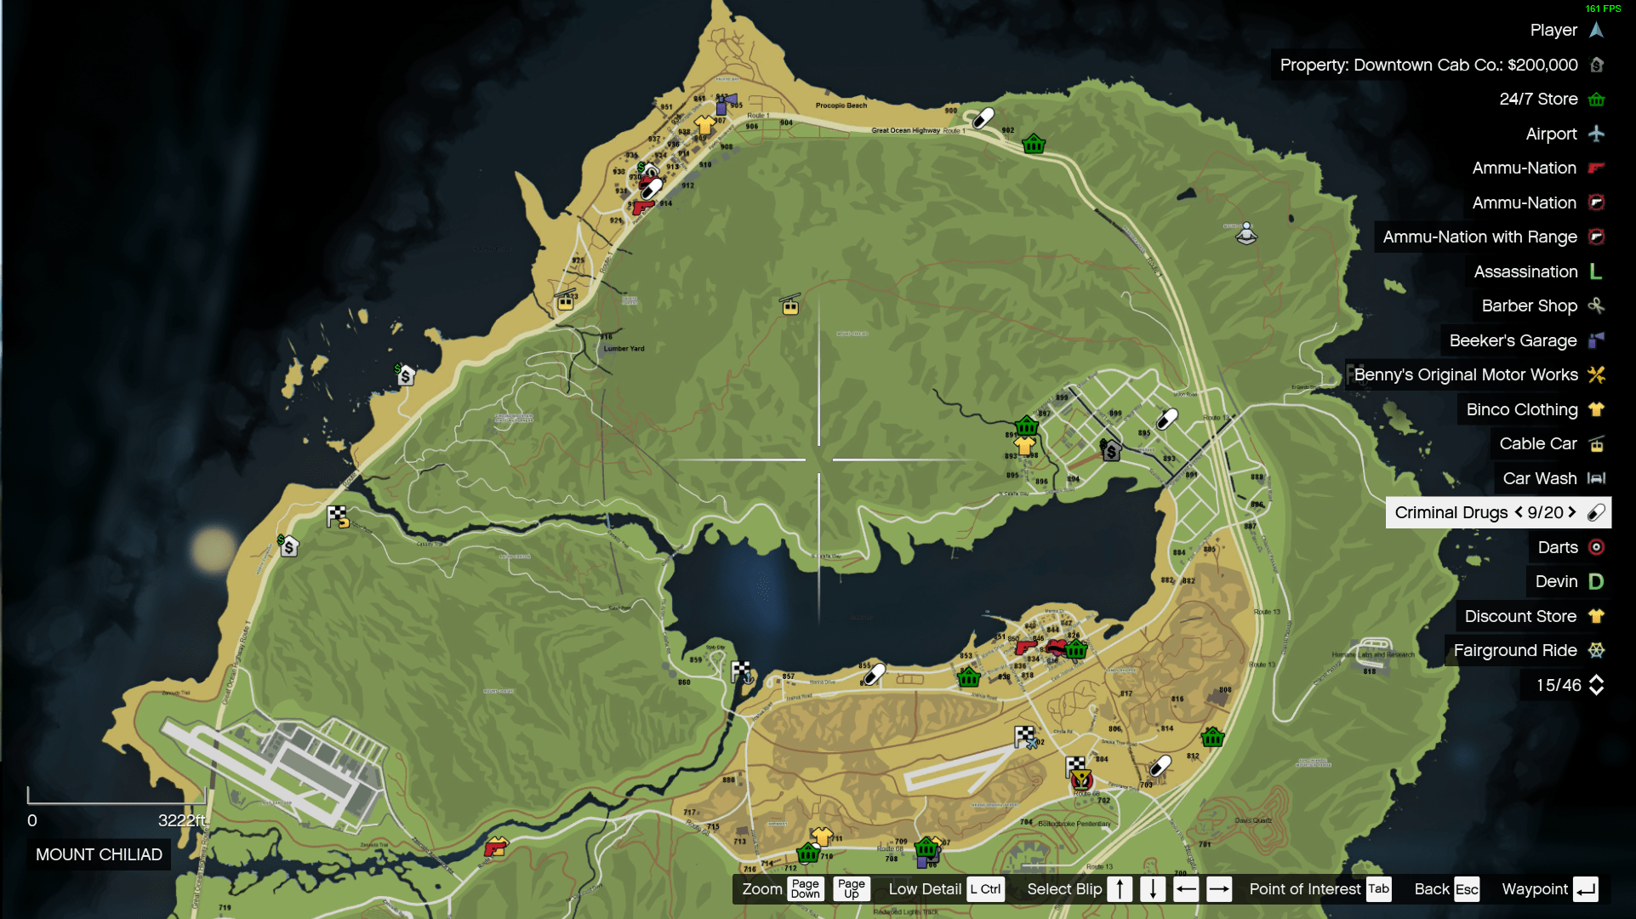
Task: Click the Criminal Drugs pill legend icon
Action: 1596,512
